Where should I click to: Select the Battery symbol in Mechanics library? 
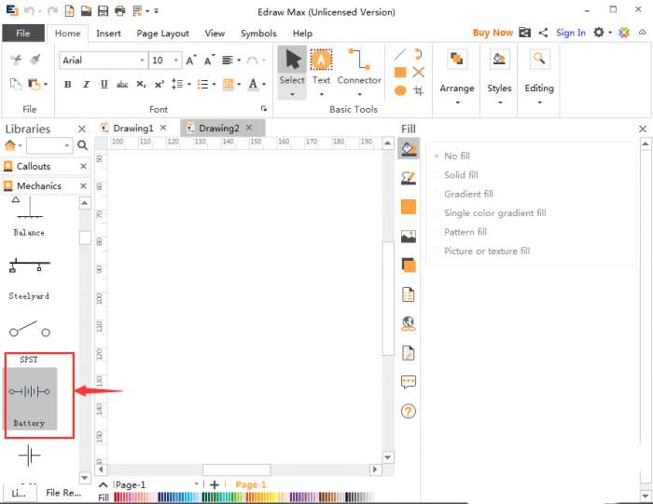pyautogui.click(x=30, y=398)
